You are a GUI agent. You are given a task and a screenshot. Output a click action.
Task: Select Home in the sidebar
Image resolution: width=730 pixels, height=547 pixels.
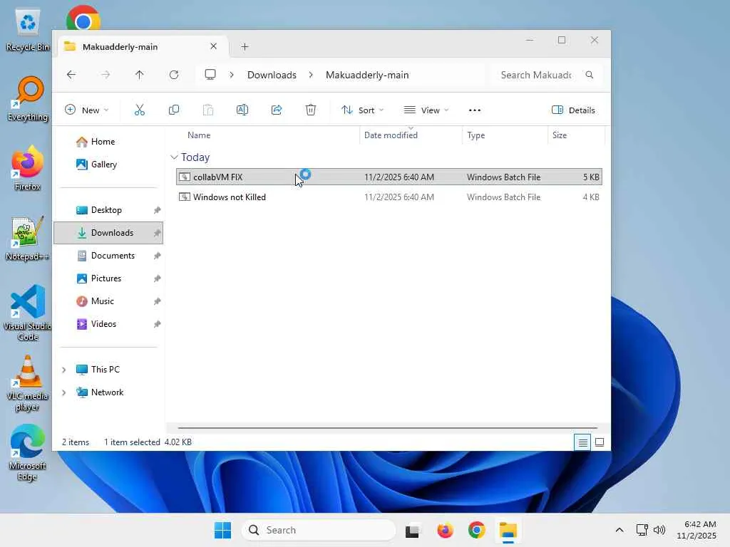pos(108,142)
